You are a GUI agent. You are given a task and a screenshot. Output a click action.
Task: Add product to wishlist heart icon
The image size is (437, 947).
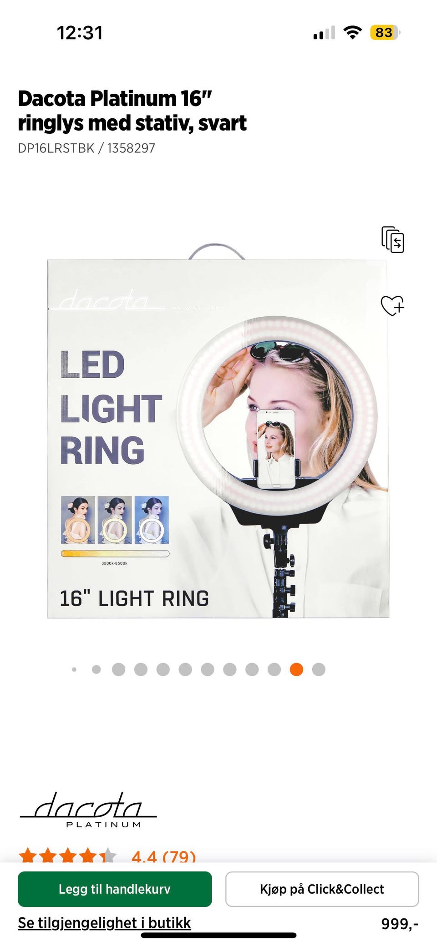pos(392,305)
